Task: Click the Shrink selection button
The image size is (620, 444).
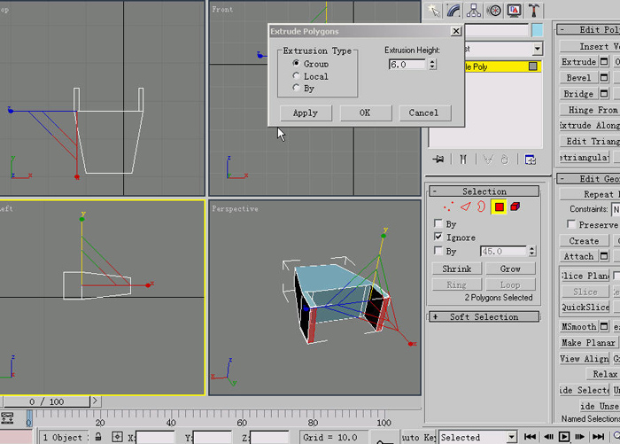Action: point(457,269)
